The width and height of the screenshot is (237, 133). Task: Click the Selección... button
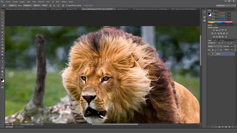(27, 6)
